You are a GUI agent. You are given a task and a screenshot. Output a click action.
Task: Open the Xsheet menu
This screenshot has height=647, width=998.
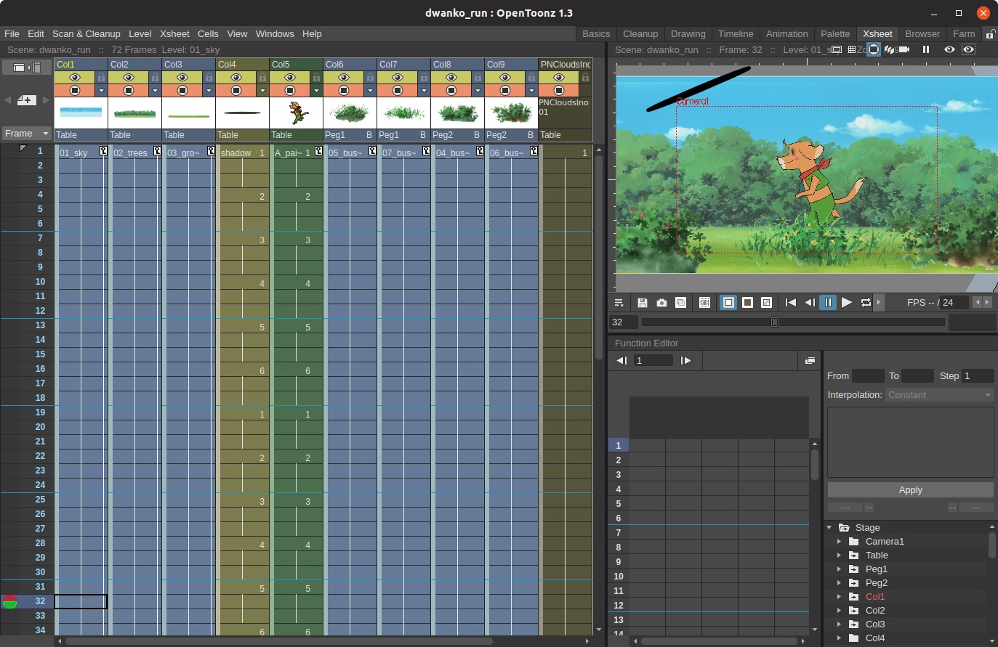click(x=174, y=34)
